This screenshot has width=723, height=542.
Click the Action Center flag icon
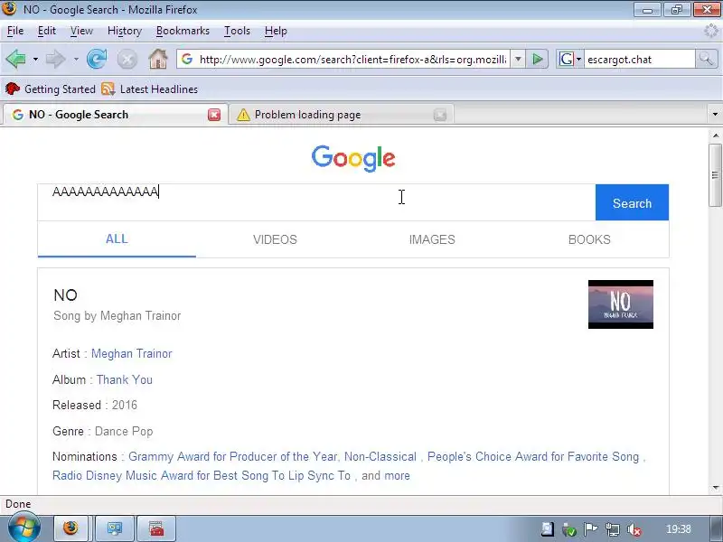pyautogui.click(x=591, y=529)
